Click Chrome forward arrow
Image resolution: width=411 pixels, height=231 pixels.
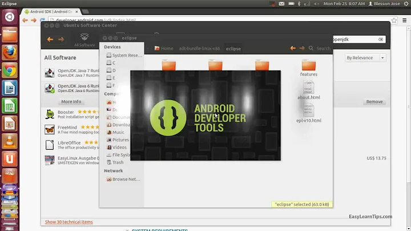pyautogui.click(x=34, y=20)
